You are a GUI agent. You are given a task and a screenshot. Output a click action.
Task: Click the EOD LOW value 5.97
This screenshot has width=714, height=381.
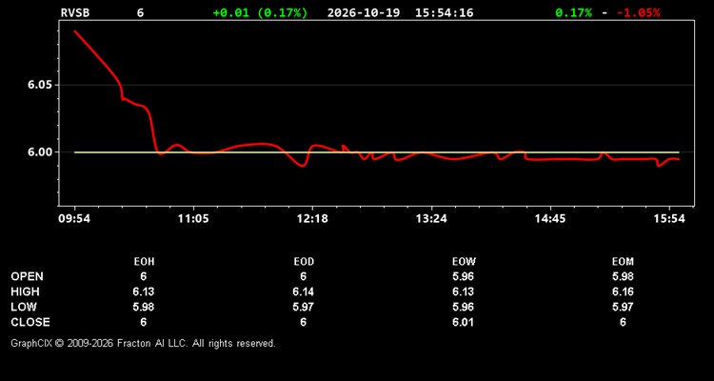point(304,307)
